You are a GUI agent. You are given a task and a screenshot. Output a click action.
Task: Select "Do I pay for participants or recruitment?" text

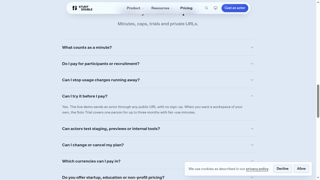pyautogui.click(x=101, y=63)
